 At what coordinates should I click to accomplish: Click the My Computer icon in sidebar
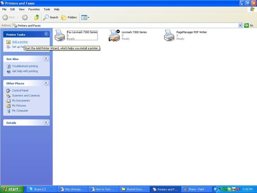pos(8,111)
